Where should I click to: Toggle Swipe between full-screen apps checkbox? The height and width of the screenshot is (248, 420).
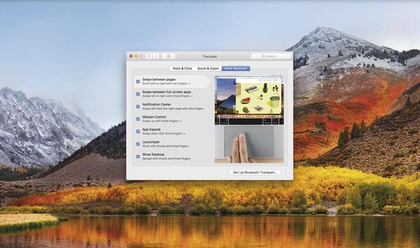tap(138, 94)
